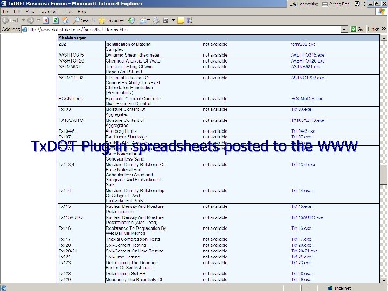This screenshot has height=291, width=388.
Task: Print the page with the printer icon
Action: pos(156,20)
